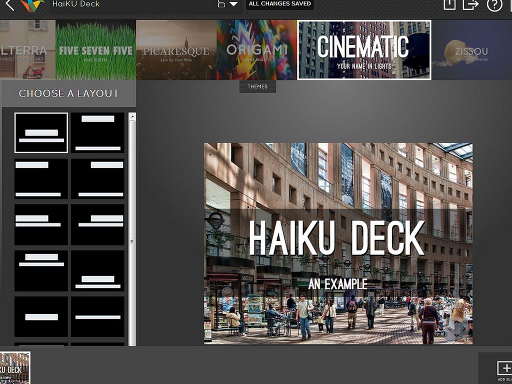This screenshot has width=512, height=384.
Task: Click the Themes label icon bar
Action: (x=258, y=86)
